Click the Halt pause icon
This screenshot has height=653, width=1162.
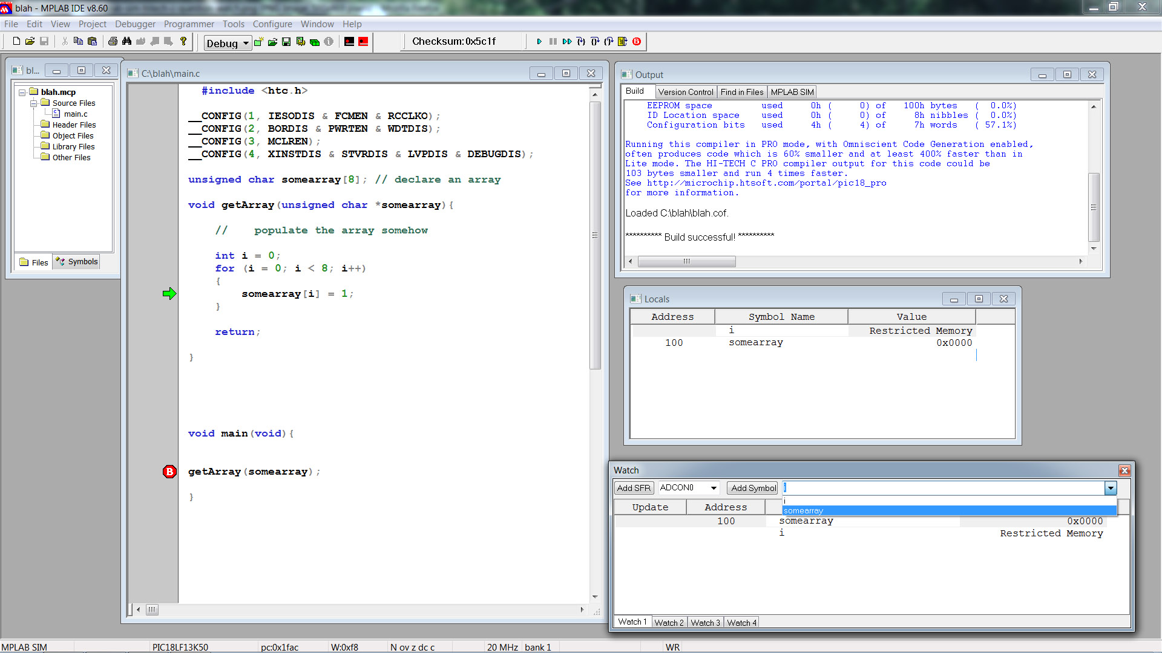[x=553, y=42]
